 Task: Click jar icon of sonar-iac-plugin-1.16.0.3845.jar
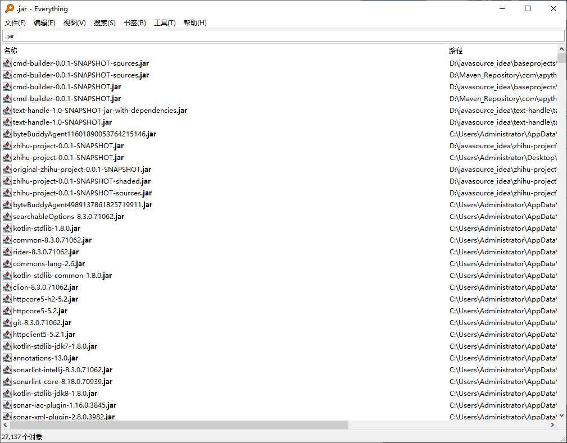click(x=7, y=405)
